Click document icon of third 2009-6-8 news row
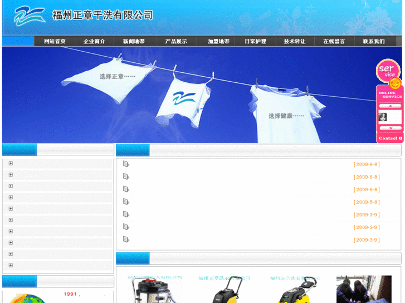This screenshot has height=303, width=405. pos(126,189)
